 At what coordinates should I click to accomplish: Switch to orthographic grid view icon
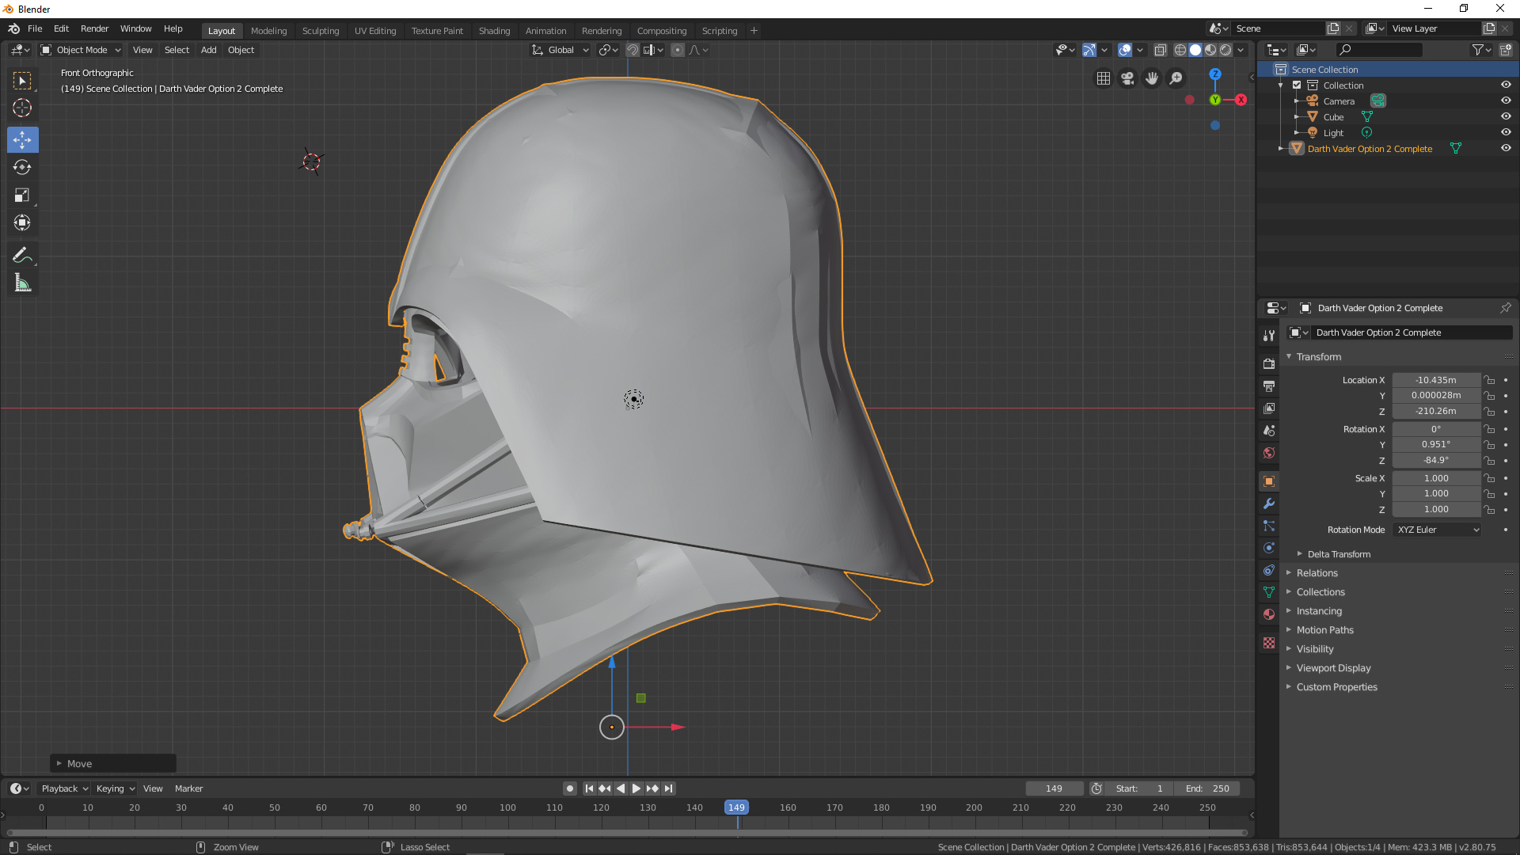[x=1103, y=78]
